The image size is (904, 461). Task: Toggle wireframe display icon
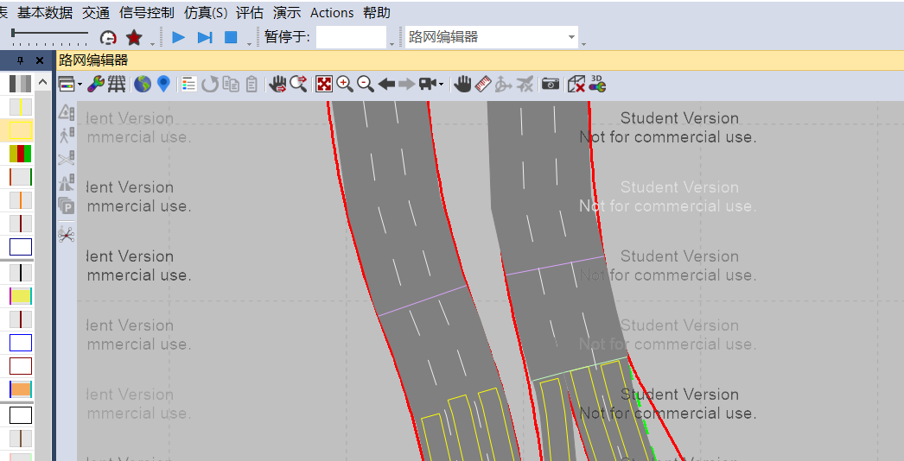tap(117, 84)
